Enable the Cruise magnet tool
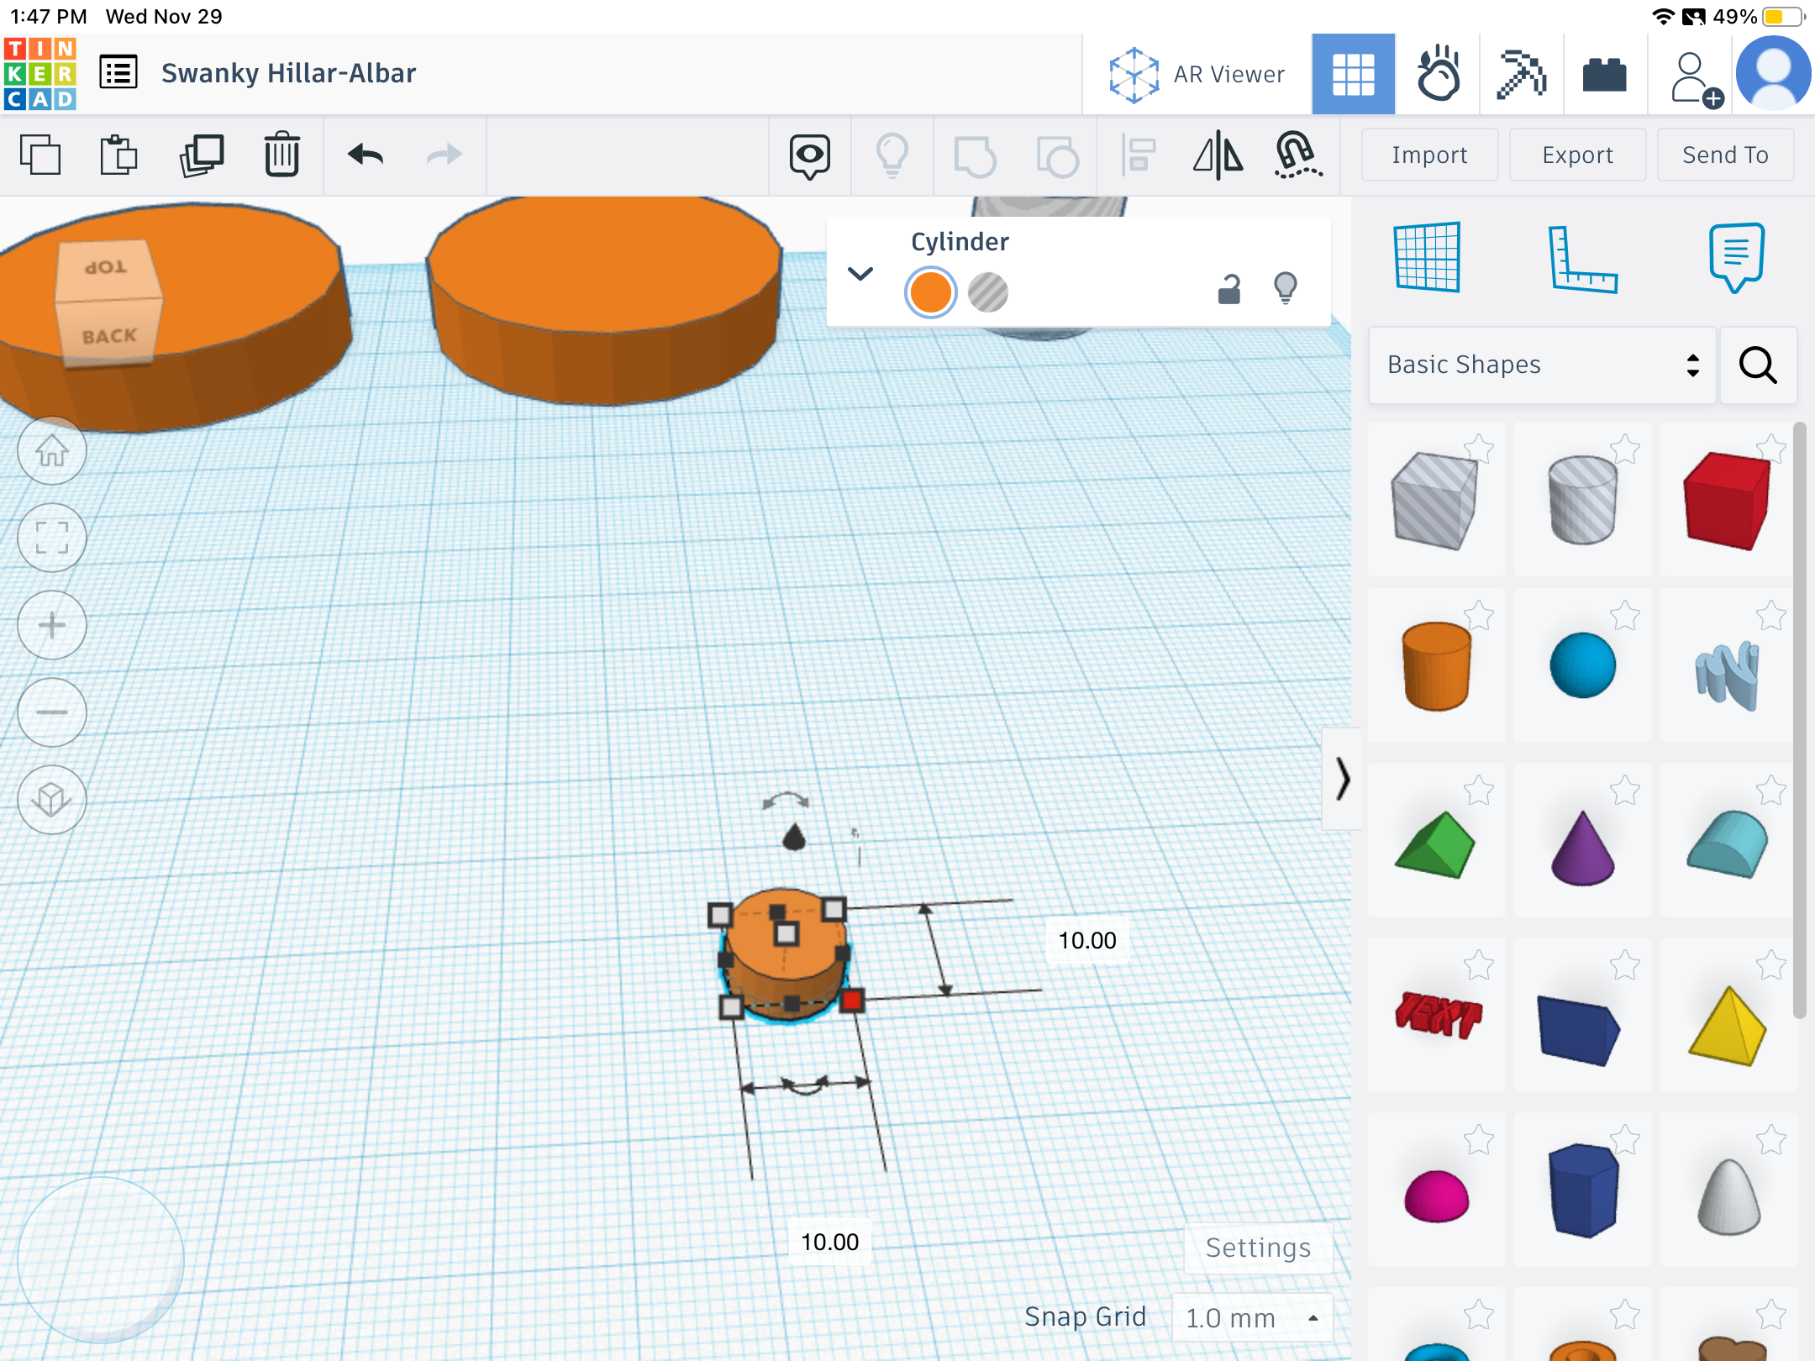 (1298, 156)
